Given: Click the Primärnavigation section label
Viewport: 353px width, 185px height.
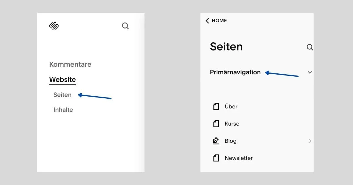Looking at the screenshot, I should tap(235, 72).
